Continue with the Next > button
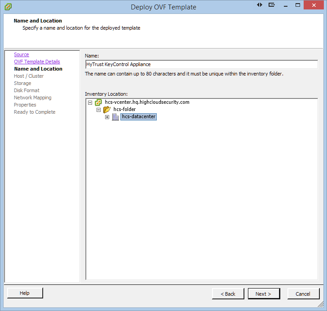This screenshot has height=311, width=327. pyautogui.click(x=264, y=294)
